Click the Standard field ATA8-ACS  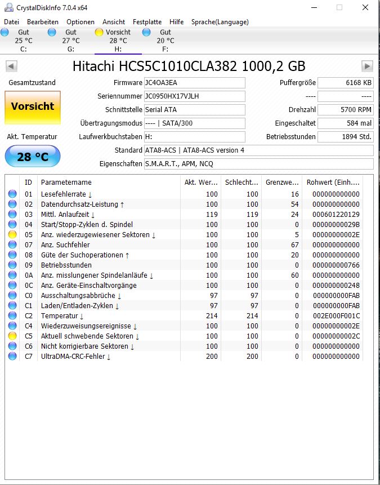tap(259, 150)
